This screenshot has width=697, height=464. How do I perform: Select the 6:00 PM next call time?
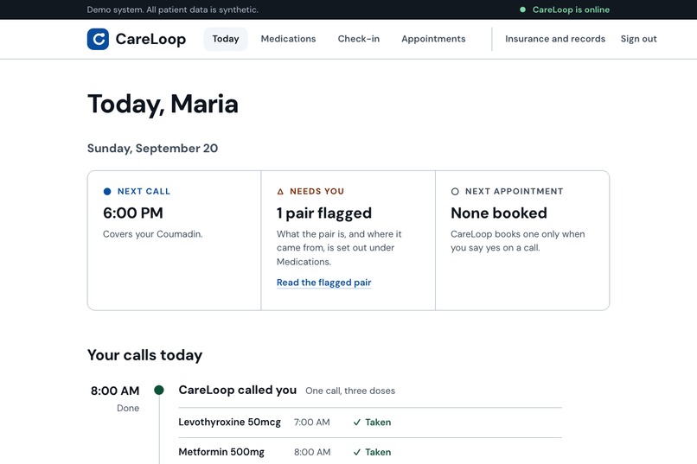coord(133,213)
